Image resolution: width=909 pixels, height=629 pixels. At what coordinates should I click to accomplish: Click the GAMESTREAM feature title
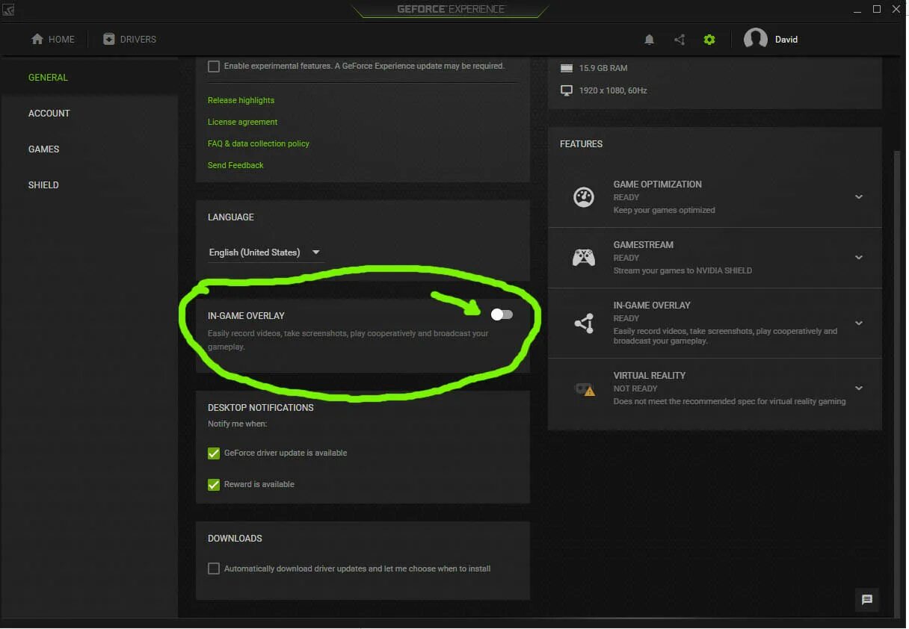[x=644, y=245]
